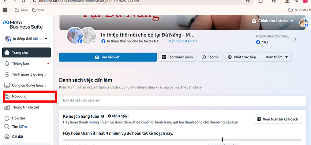The width and height of the screenshot is (311, 145).
Task: Click the weekly plan progress bar
Action: tap(183, 140)
